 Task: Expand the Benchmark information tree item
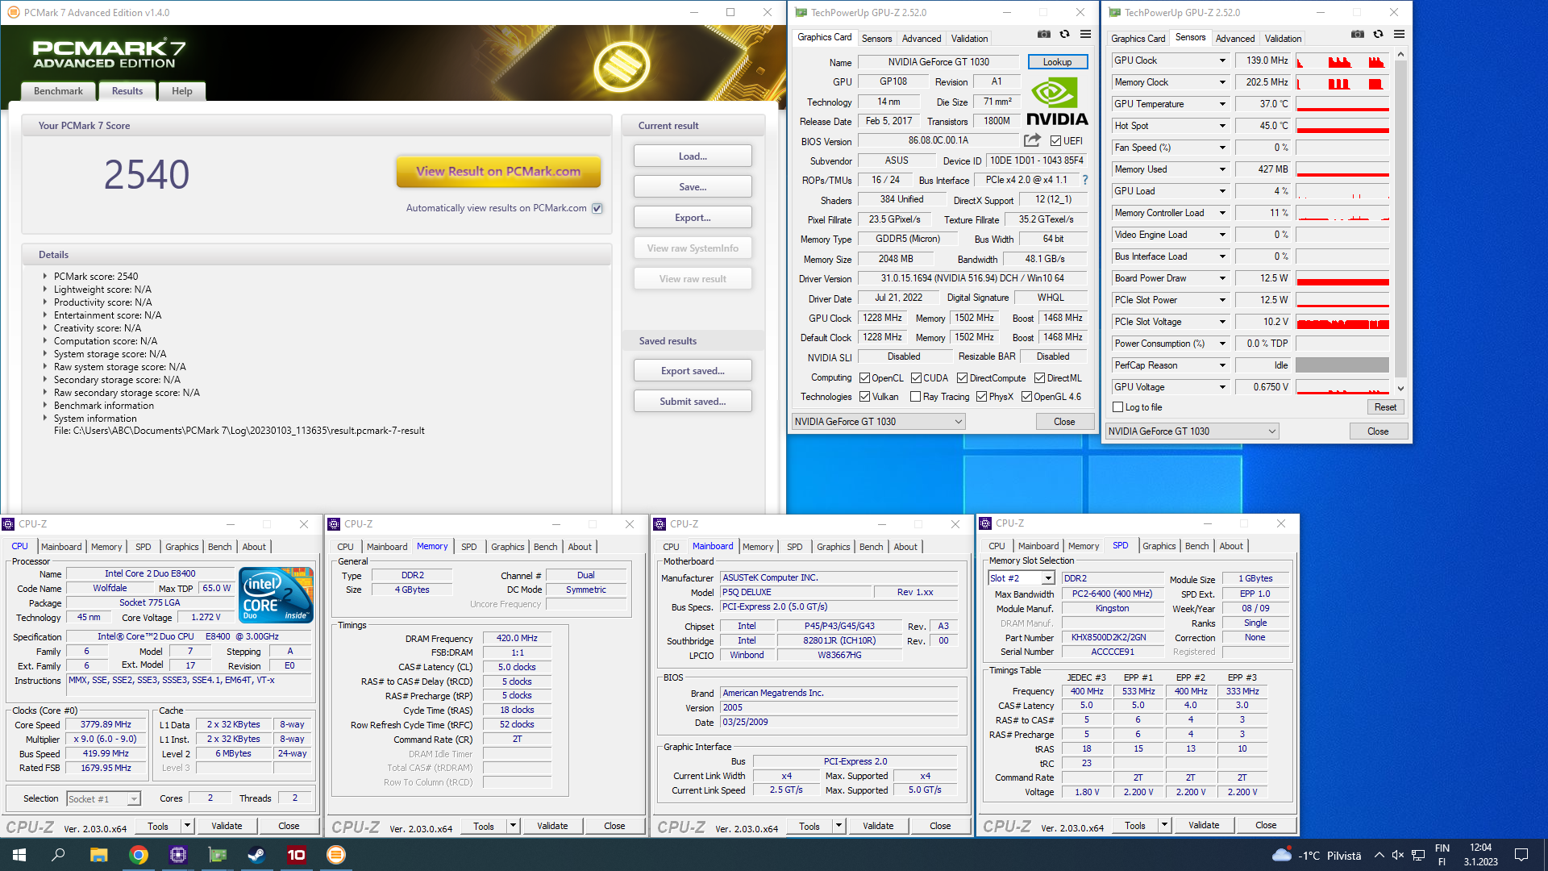point(45,406)
